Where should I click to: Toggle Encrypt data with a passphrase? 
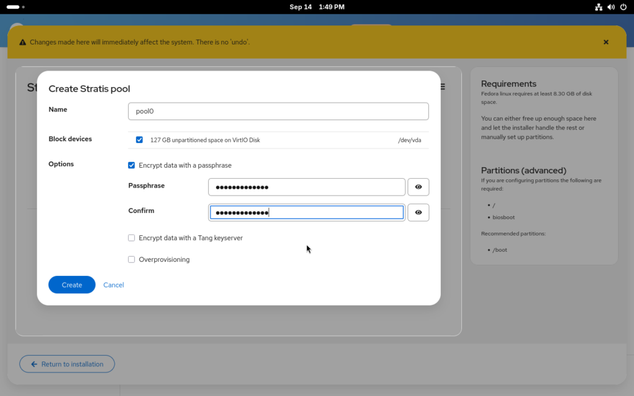(x=131, y=165)
